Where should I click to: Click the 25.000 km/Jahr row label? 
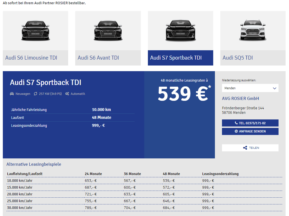coord(20,201)
